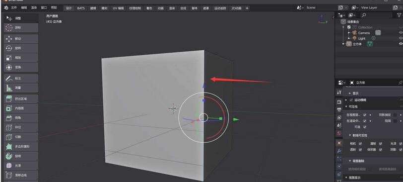Open the Render properties tab icon
This screenshot has height=182, width=403.
coord(339,102)
